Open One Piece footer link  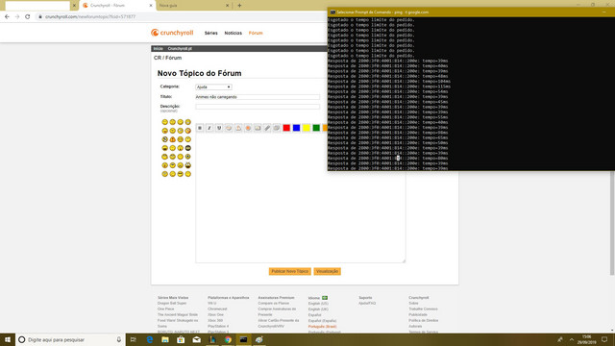tap(165, 309)
